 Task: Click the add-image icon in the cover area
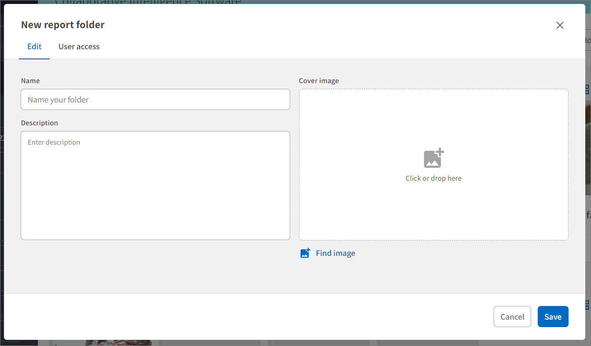434,158
